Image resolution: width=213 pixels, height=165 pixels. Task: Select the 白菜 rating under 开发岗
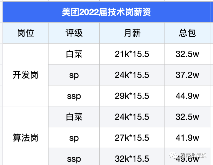click(74, 54)
